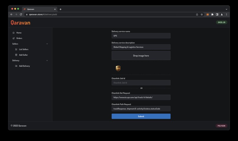Image resolution: width=238 pixels, height=141 pixels.
Task: Click the "Chainlink Job Id" label
Action: [x=118, y=78]
